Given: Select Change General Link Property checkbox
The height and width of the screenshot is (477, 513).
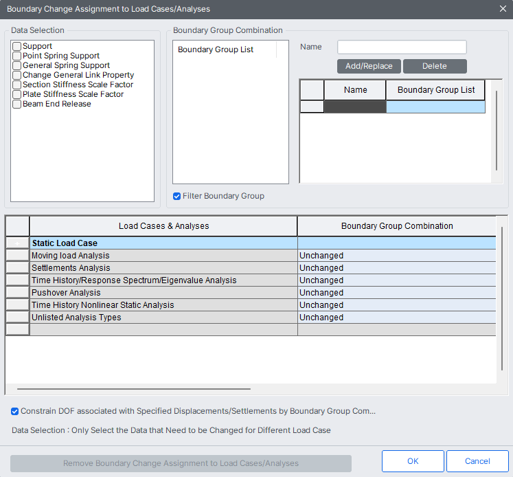Looking at the screenshot, I should 16,75.
